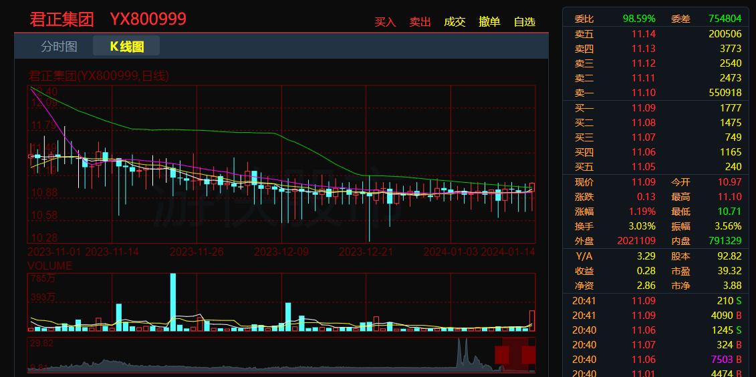The image size is (756, 377).
Task: Open the 成交 transactions view
Action: coord(455,21)
